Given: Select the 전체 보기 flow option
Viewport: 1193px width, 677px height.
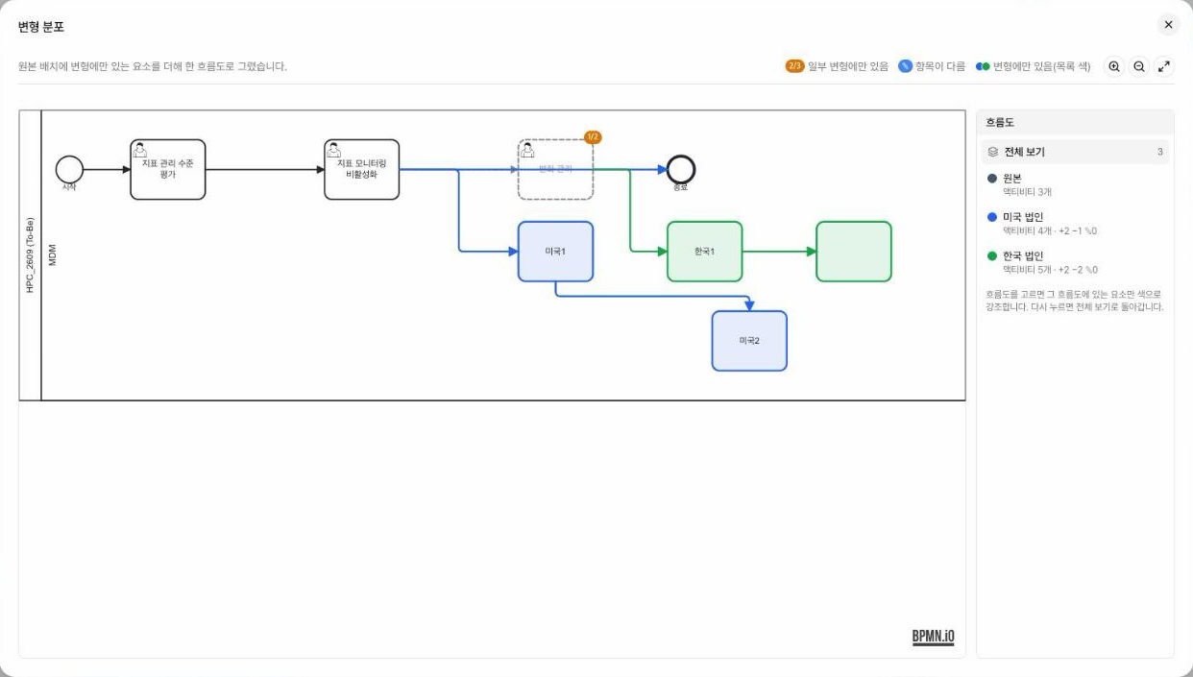Looking at the screenshot, I should [x=1075, y=152].
